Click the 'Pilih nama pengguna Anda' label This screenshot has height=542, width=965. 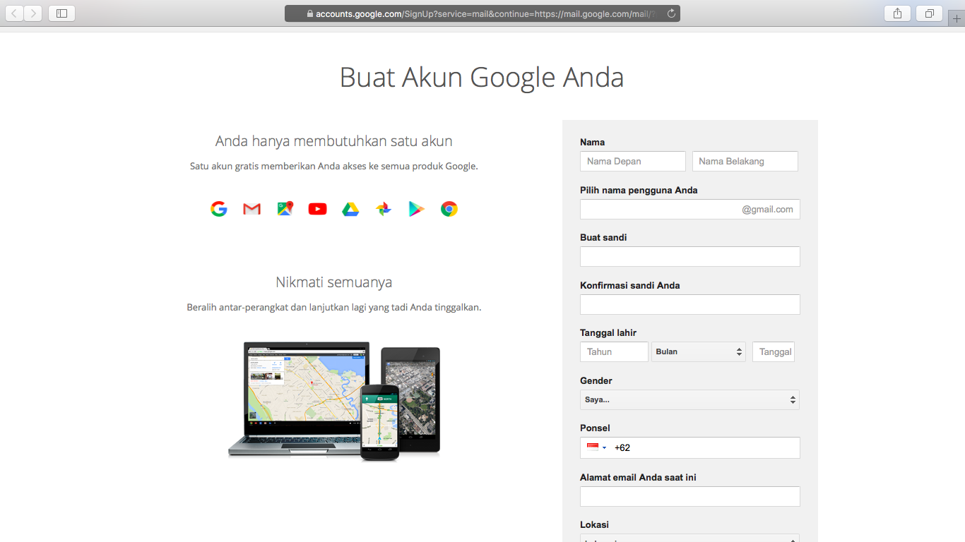(x=639, y=190)
